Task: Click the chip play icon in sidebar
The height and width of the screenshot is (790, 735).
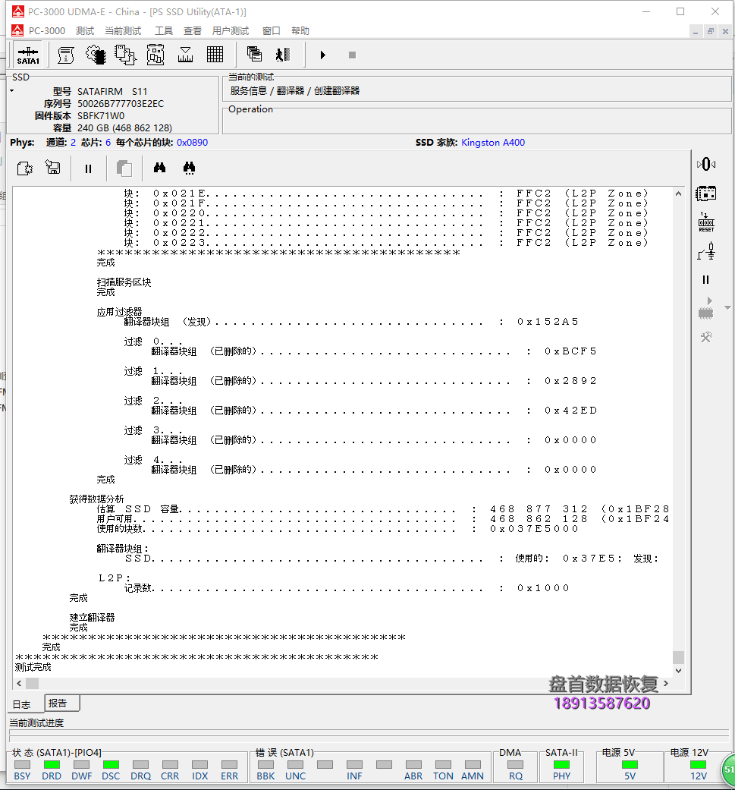Action: tap(706, 308)
